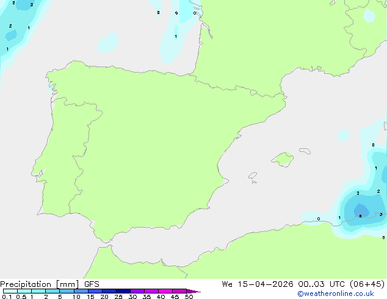
Task: Click the 25–30 mm dark navy swatch
Action: 123,291
